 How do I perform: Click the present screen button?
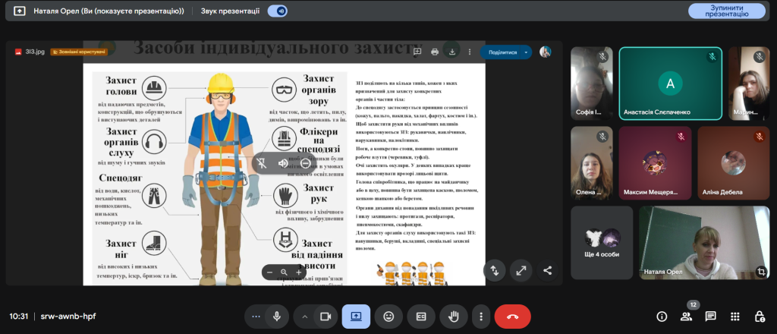point(356,316)
